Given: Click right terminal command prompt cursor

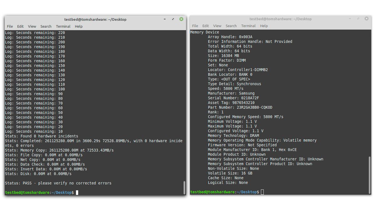Looking at the screenshot, I should click(x=262, y=192).
